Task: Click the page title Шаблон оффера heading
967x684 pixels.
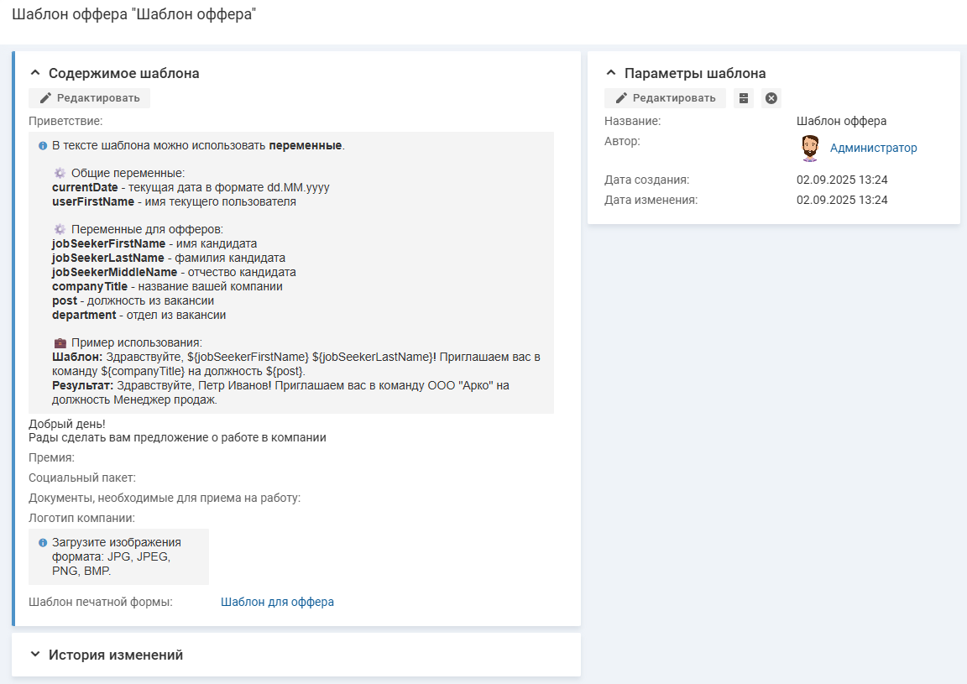Action: click(x=133, y=15)
